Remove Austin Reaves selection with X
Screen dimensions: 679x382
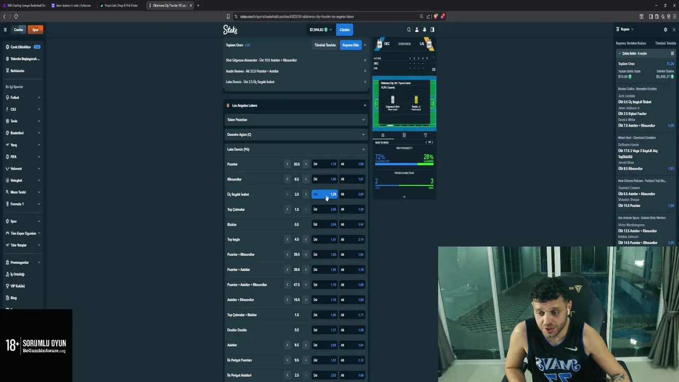coord(365,71)
